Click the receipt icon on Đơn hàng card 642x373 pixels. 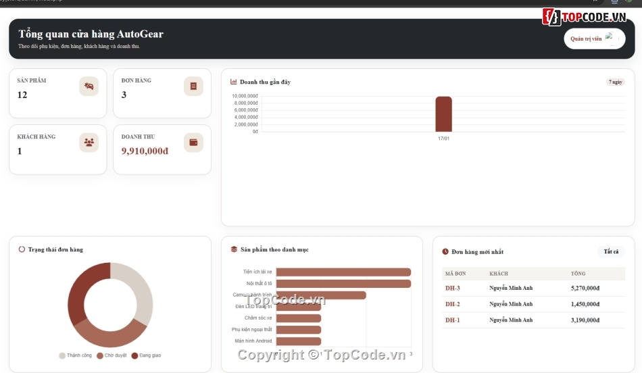[x=193, y=86]
